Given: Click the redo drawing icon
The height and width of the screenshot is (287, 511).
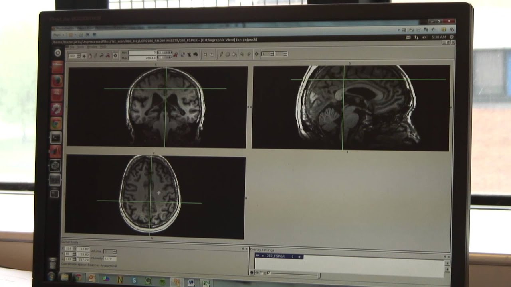Looking at the screenshot, I should click(x=249, y=54).
